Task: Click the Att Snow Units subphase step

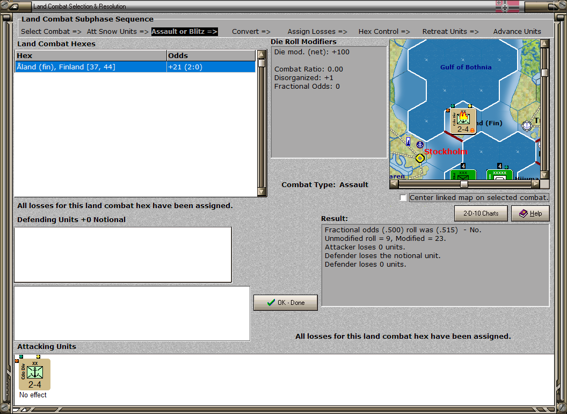Action: (118, 32)
